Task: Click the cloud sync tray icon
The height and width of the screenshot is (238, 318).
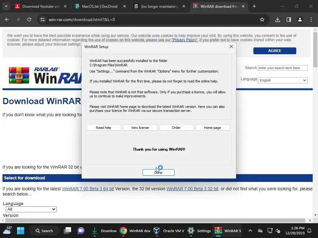Action: (x=260, y=231)
